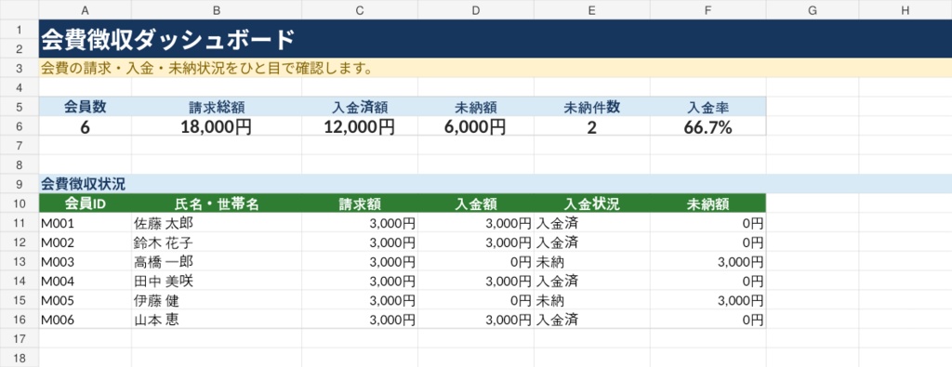Select 佐藤 太郎's 入金済 status cell
Viewport: 952px width, 367px height.
pyautogui.click(x=592, y=223)
